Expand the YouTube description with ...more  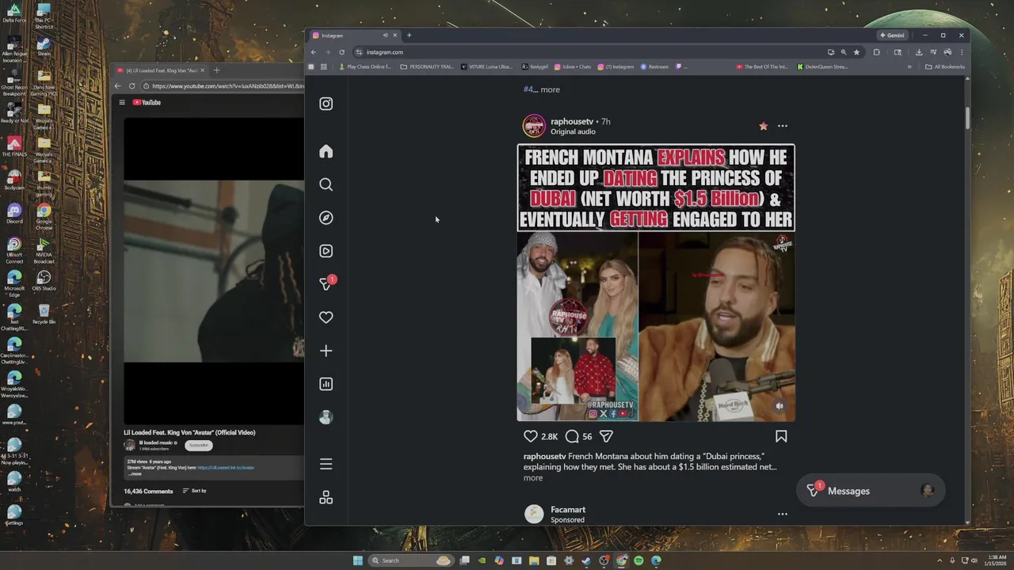[135, 473]
